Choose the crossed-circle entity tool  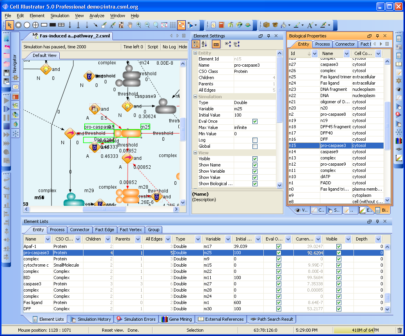(x=36, y=25)
